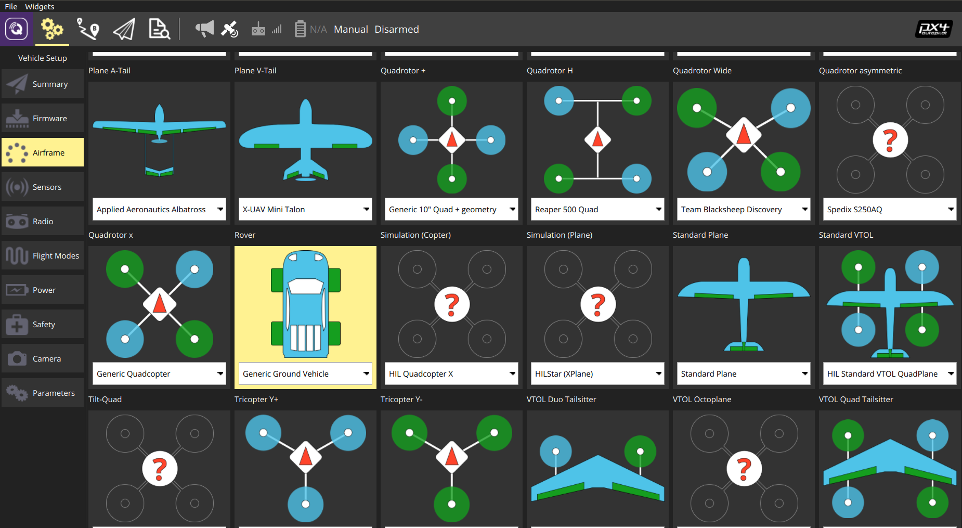Select the Quadrotor H airframe image
Viewport: 962px width, 528px height.
click(597, 139)
